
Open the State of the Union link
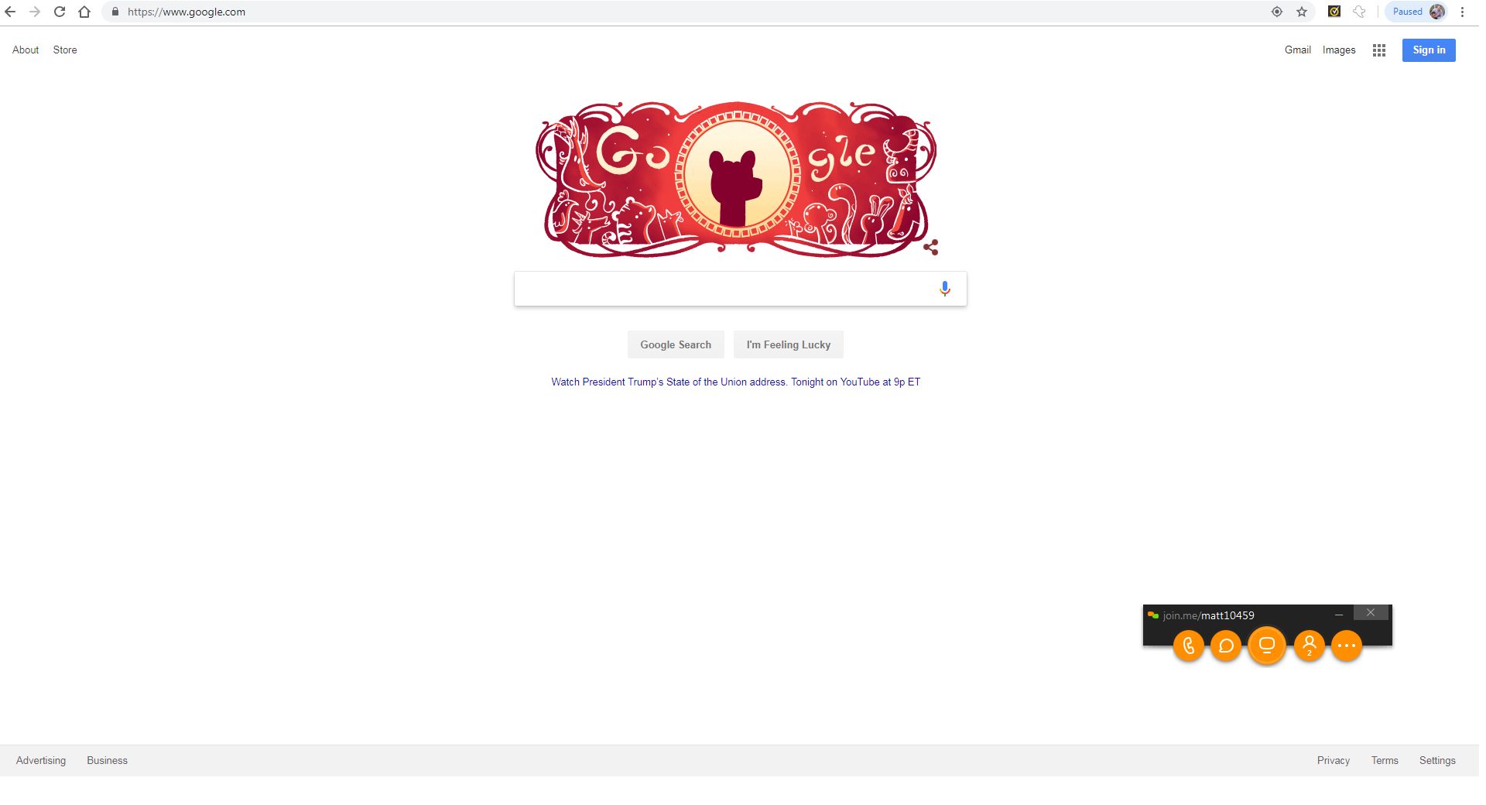735,382
